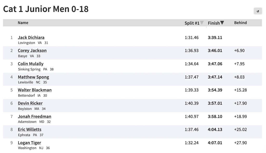Click the refresh icon button

click(258, 11)
